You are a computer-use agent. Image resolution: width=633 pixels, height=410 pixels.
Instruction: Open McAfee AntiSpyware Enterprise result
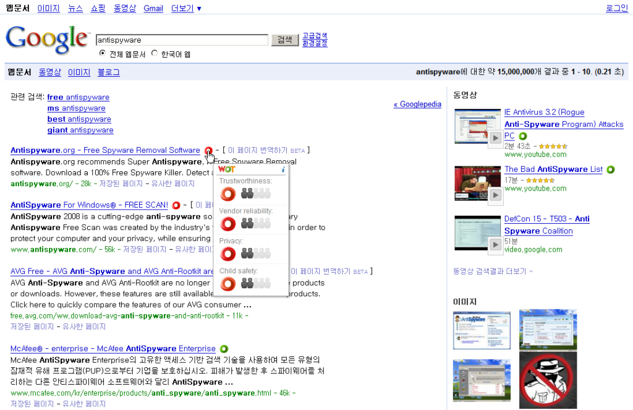click(113, 349)
